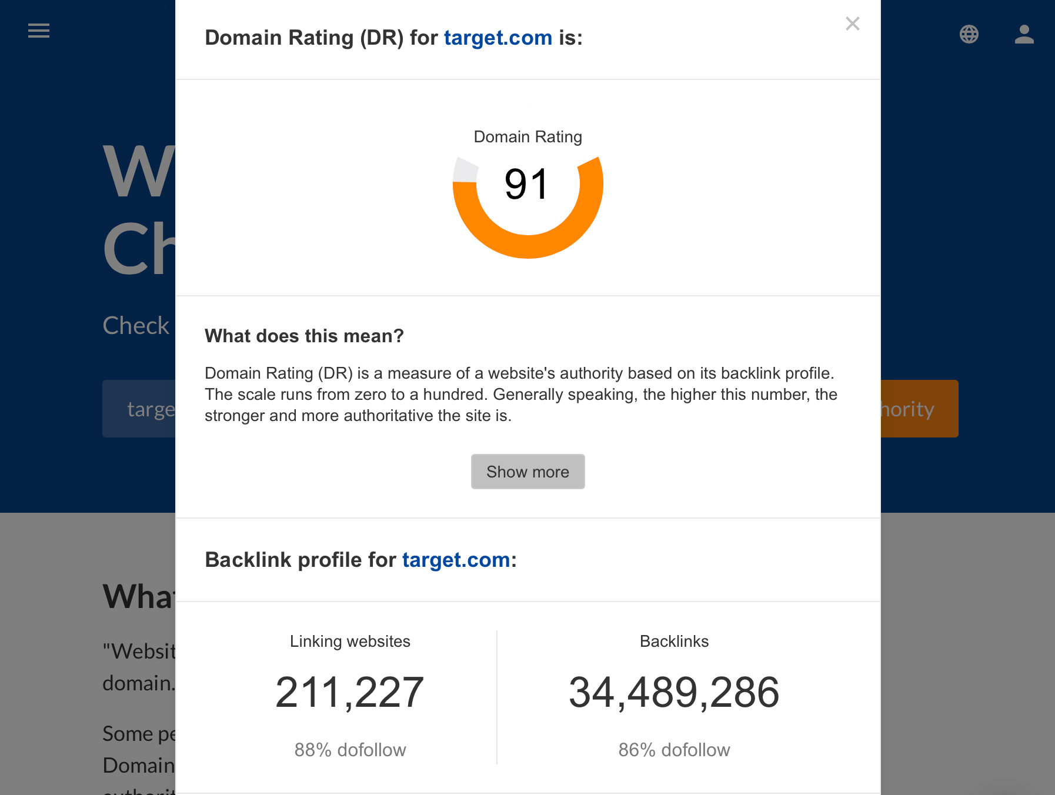Click the "What does this mean?" heading
This screenshot has width=1055, height=795.
pos(304,336)
